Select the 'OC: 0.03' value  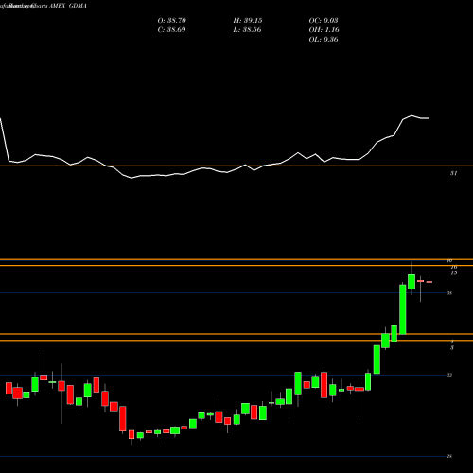(324, 21)
